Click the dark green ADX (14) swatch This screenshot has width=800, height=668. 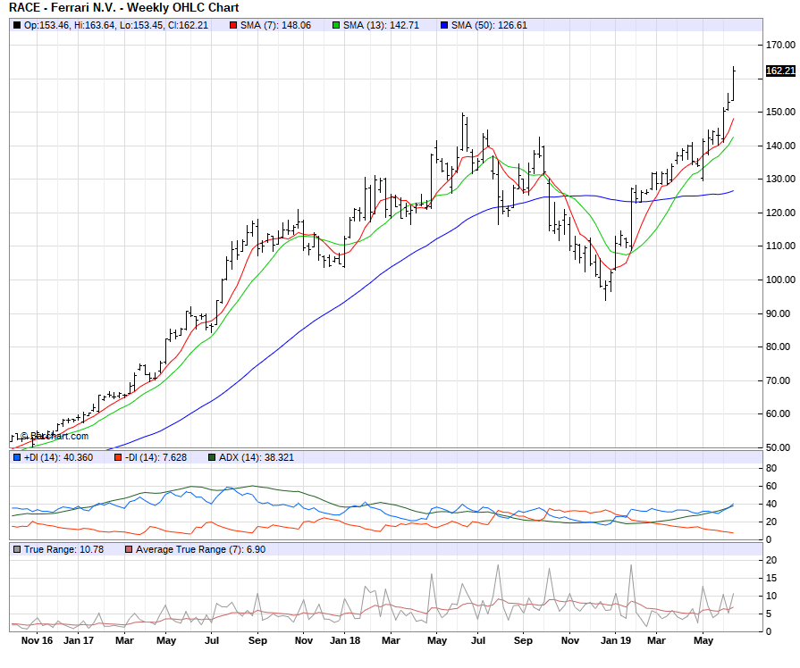[212, 457]
